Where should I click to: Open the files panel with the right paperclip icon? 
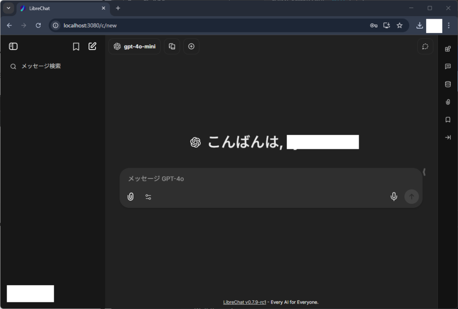tap(448, 102)
